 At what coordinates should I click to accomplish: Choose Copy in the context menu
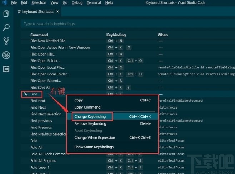[x=112, y=100]
